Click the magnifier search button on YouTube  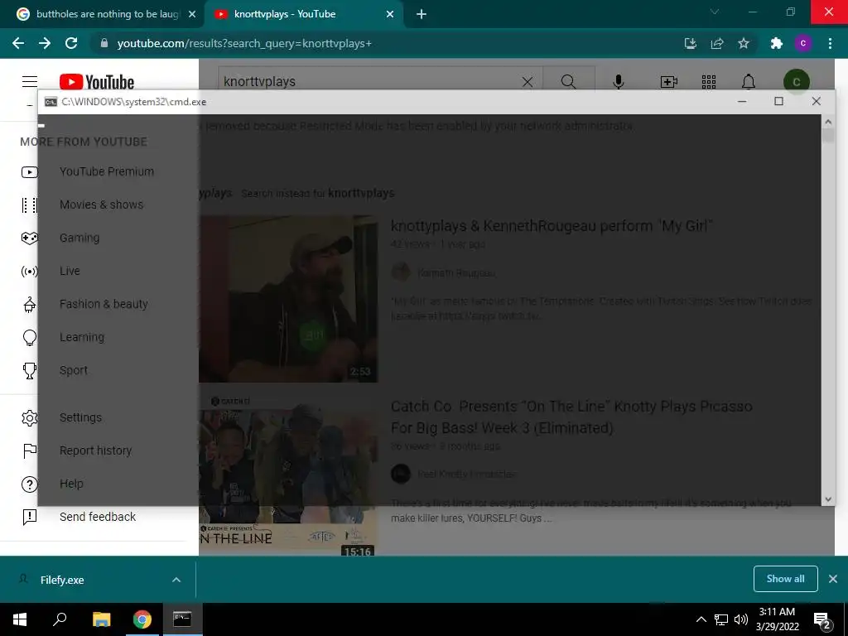pos(568,82)
